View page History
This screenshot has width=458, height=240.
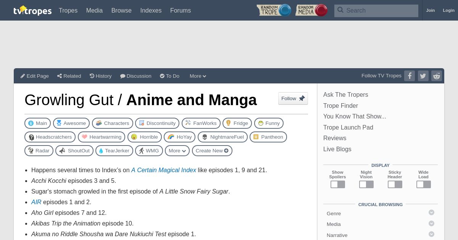click(x=101, y=76)
